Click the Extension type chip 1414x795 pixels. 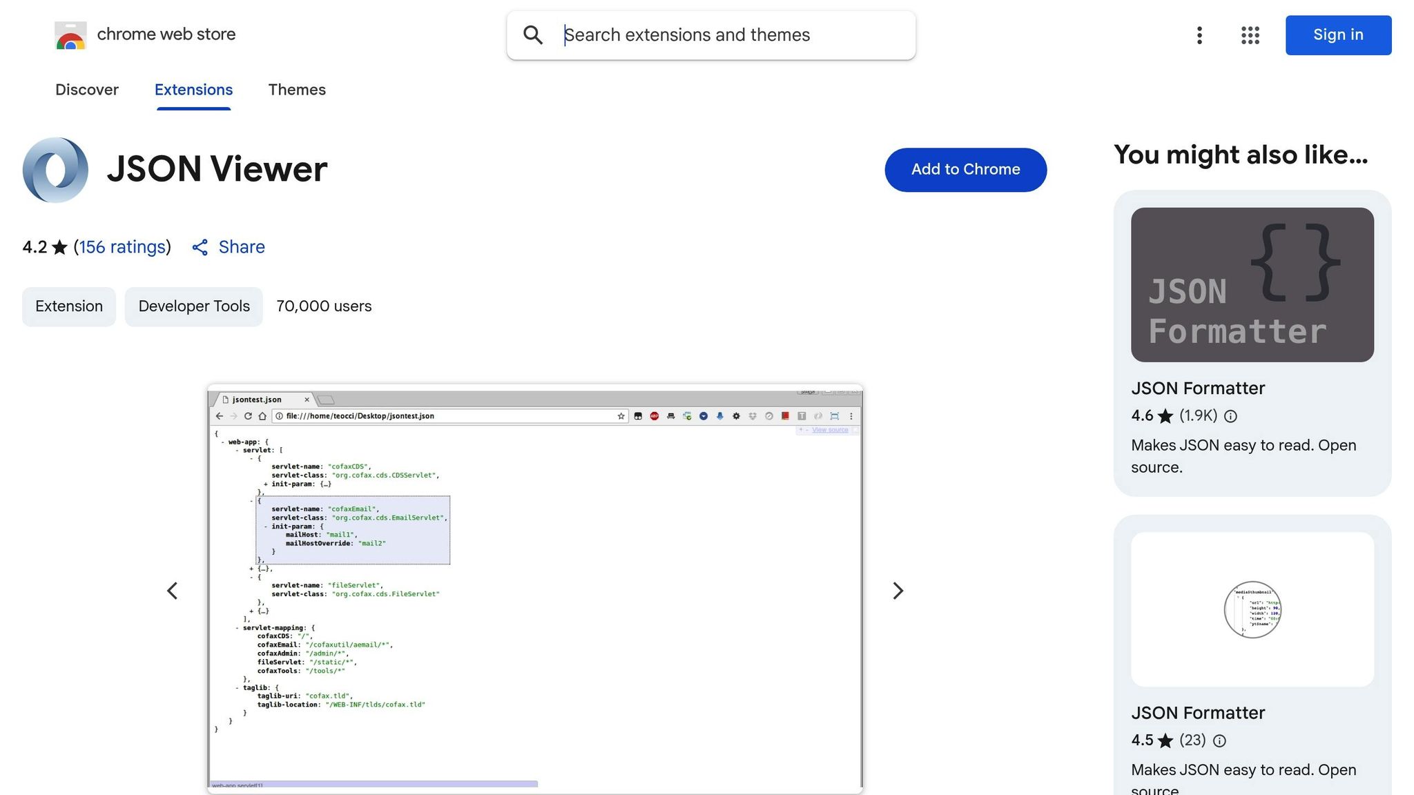[x=69, y=306]
